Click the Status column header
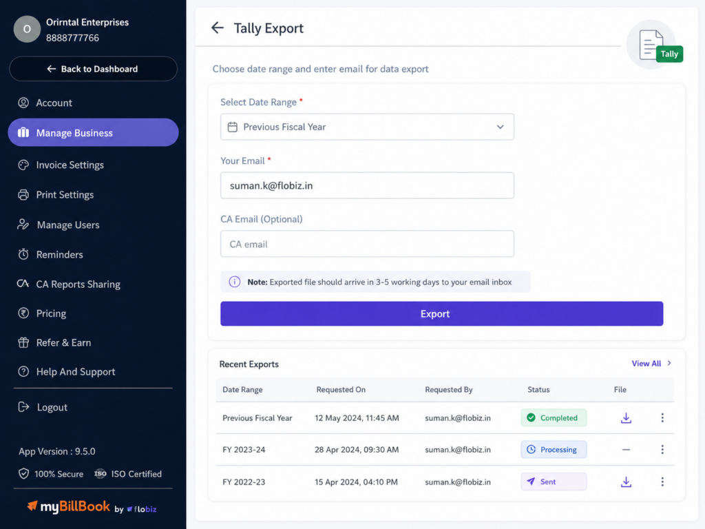The image size is (705, 529). coord(538,390)
